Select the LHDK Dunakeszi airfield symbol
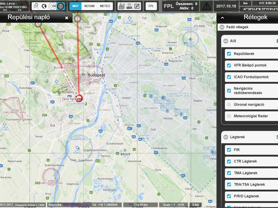278x208 pixels. (x=129, y=18)
